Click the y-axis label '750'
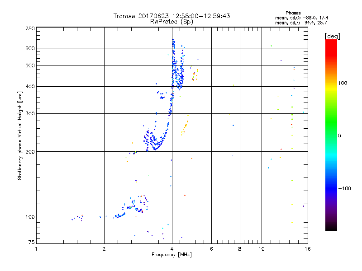Screen dimensions: 362x271 coord(30,28)
